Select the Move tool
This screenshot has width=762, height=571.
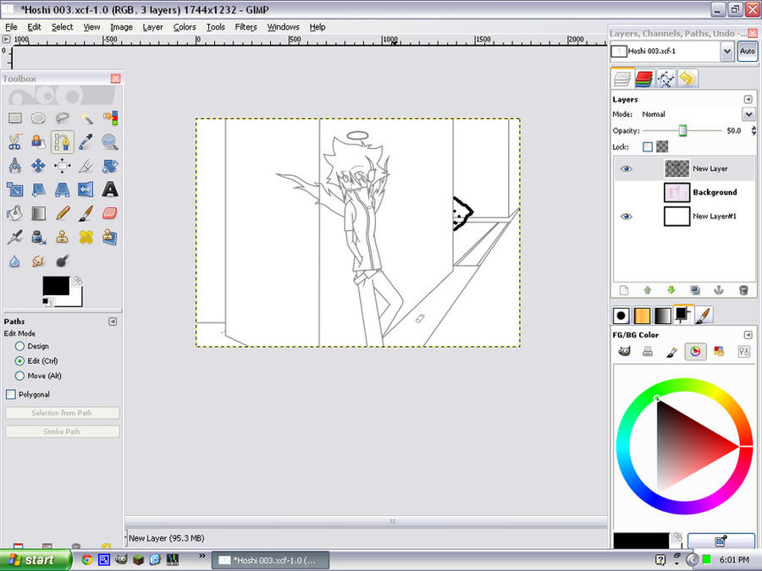38,166
